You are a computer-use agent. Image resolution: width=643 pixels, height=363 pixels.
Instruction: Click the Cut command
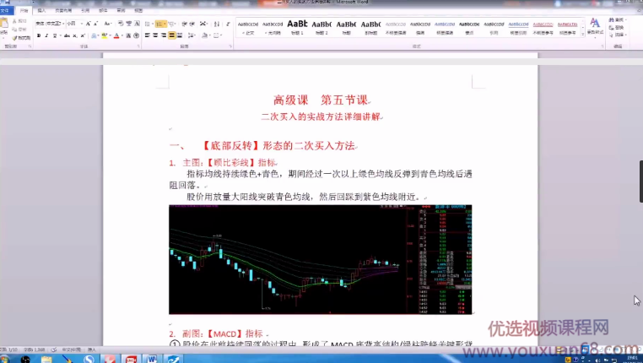(19, 21)
